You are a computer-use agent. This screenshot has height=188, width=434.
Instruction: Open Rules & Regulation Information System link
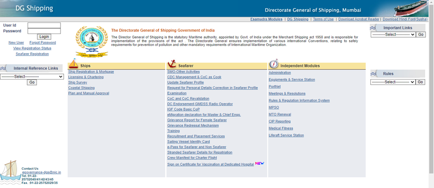tap(299, 101)
